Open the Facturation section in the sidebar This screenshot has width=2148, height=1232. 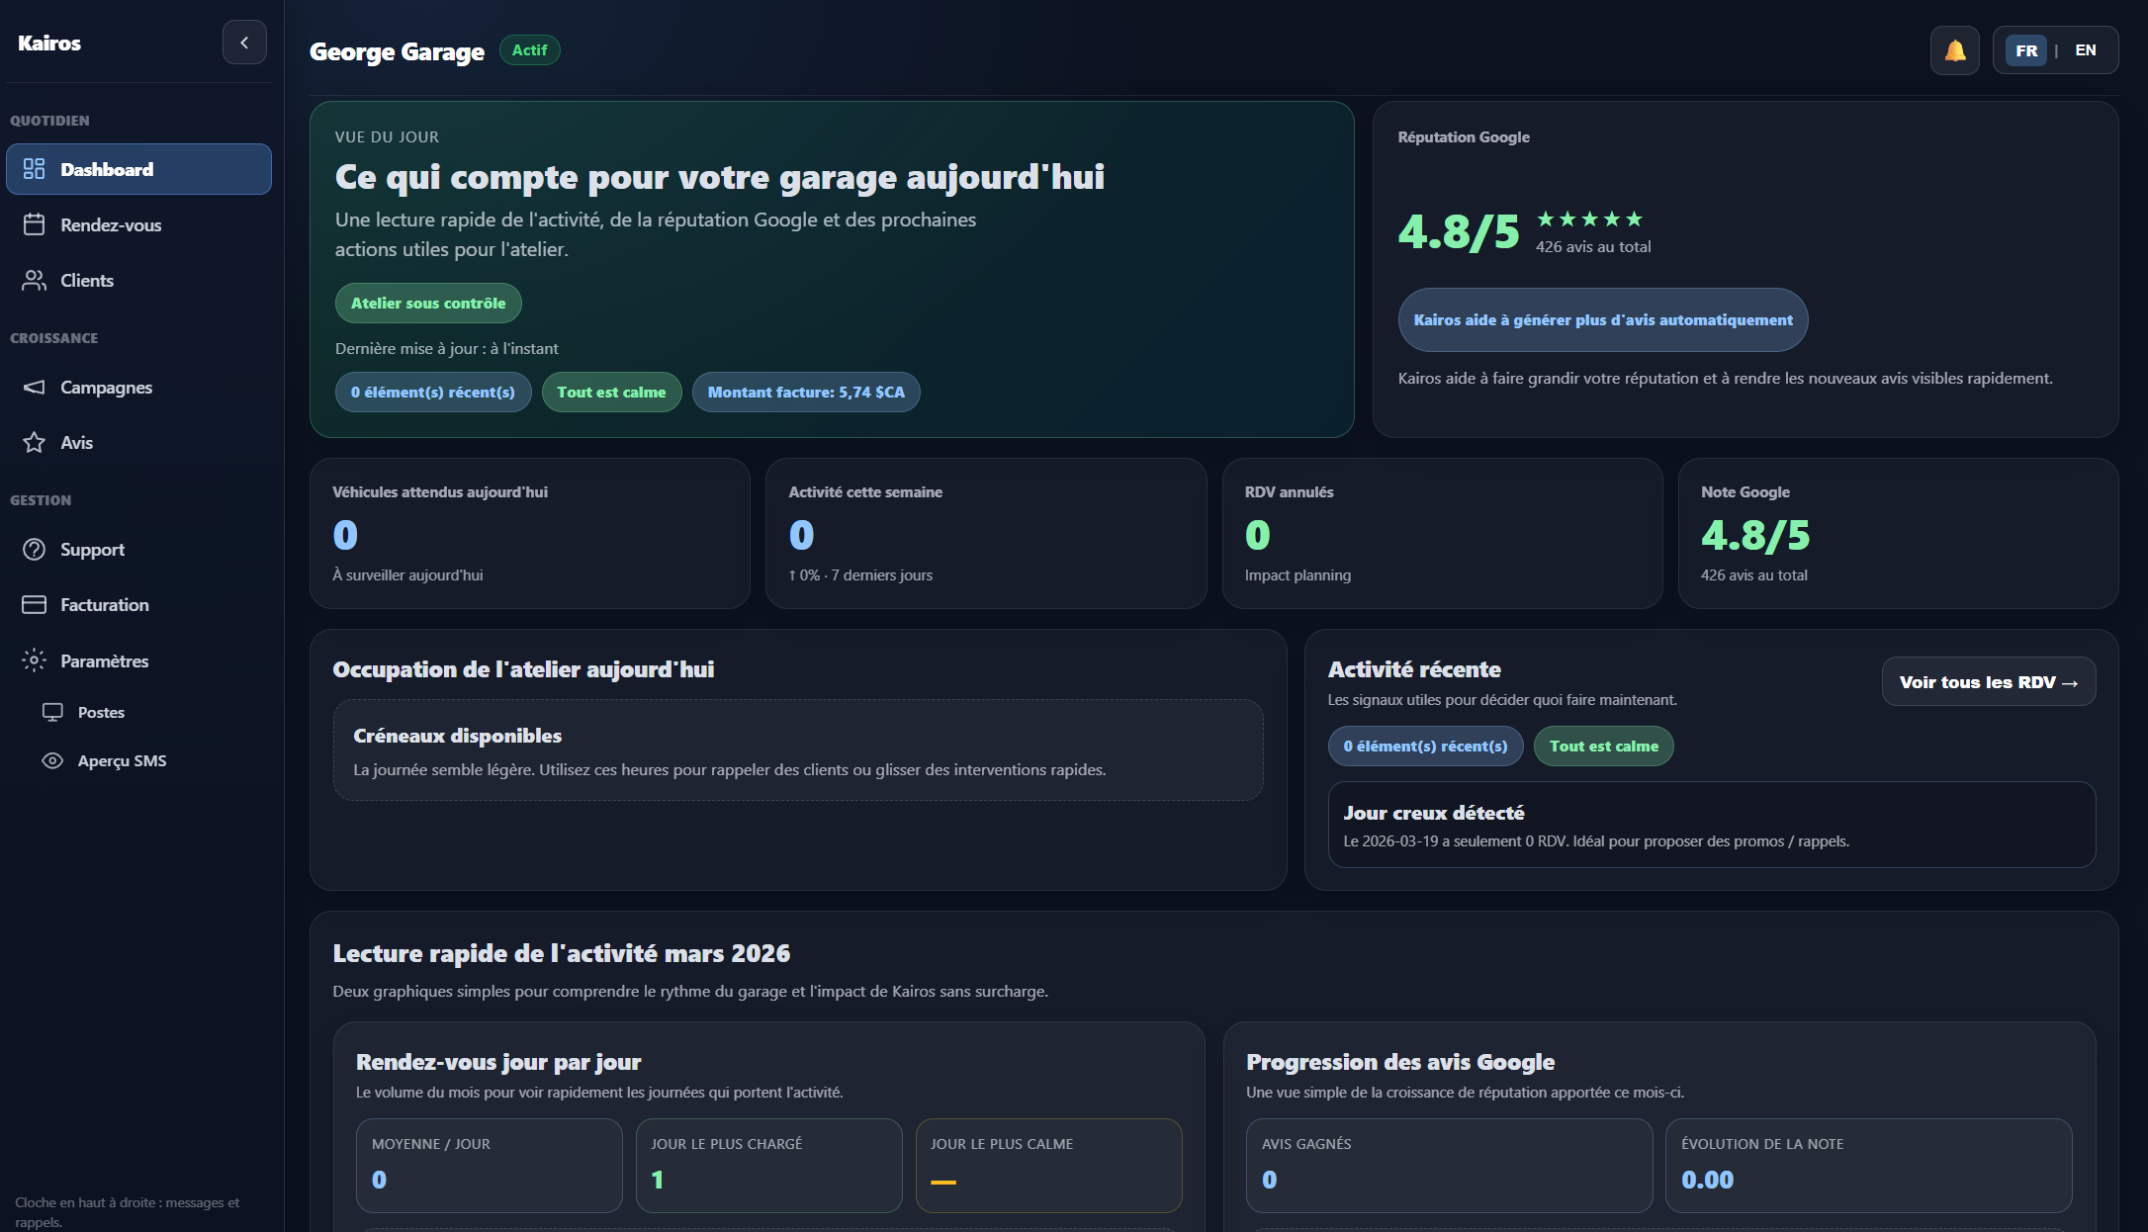(x=104, y=604)
